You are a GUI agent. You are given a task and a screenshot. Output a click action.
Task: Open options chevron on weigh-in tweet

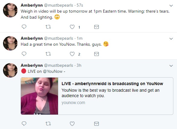coord(171,5)
